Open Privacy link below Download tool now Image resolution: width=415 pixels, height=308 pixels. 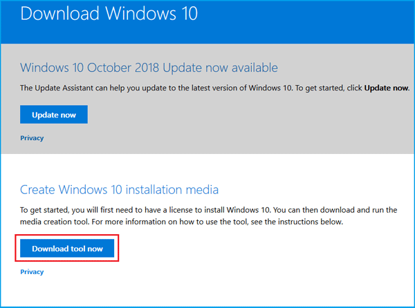click(32, 272)
